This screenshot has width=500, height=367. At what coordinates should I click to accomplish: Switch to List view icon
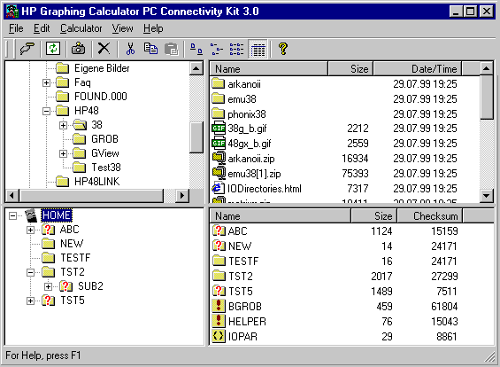(236, 49)
